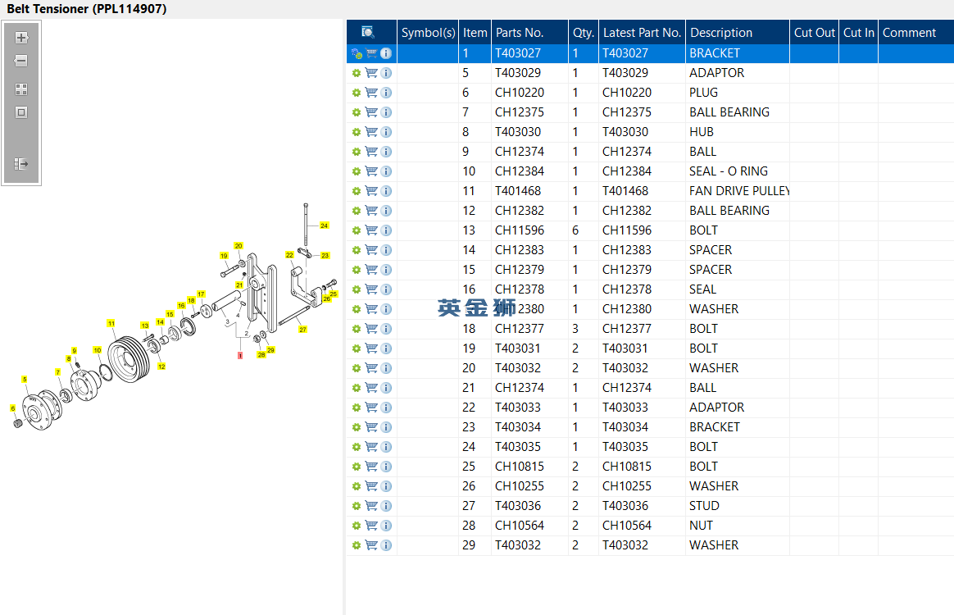The height and width of the screenshot is (615, 954).
Task: Sort by the Latest Part No. column header
Action: click(642, 33)
